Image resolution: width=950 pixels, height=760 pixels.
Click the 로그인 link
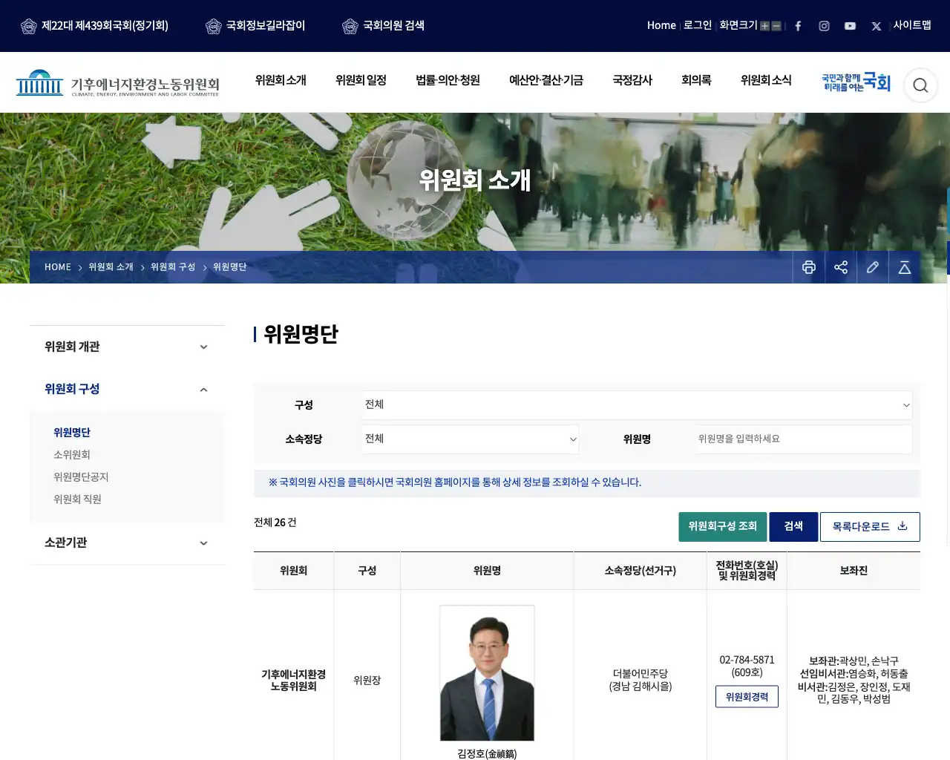click(698, 25)
